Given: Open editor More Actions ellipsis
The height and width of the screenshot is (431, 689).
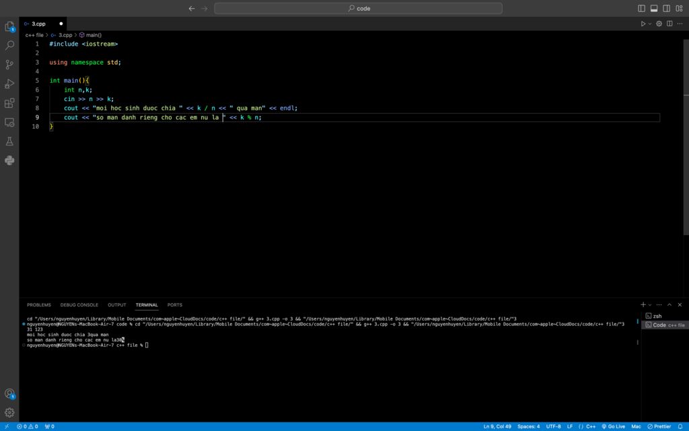Looking at the screenshot, I should point(680,24).
